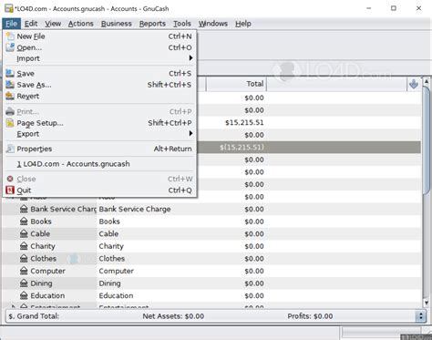Click the Revert icon in menu
Screen dimensions: 432x340
point(10,96)
